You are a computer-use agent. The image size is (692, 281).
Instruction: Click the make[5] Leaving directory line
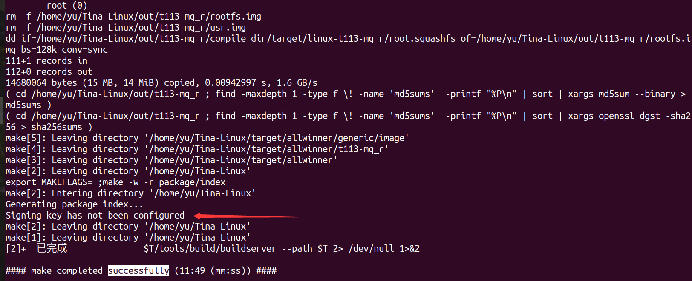click(208, 138)
